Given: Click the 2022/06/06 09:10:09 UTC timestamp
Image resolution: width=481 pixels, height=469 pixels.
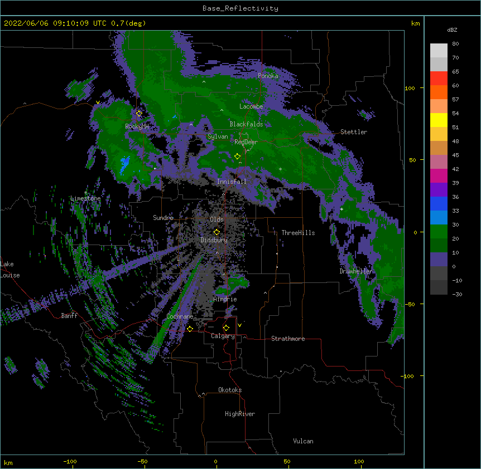Looking at the screenshot, I should coord(56,23).
